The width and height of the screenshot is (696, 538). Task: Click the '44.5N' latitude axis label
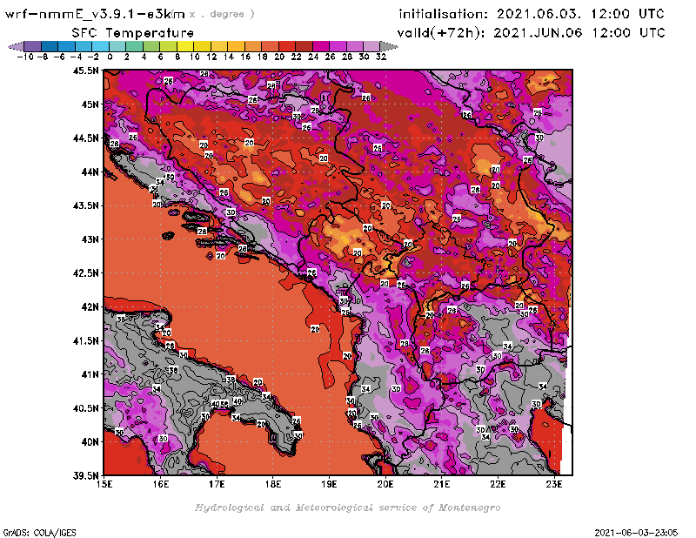(x=85, y=138)
